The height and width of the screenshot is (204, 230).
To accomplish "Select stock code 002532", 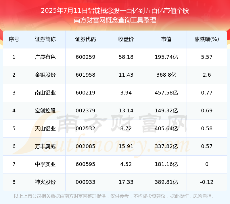I will [x=85, y=129].
